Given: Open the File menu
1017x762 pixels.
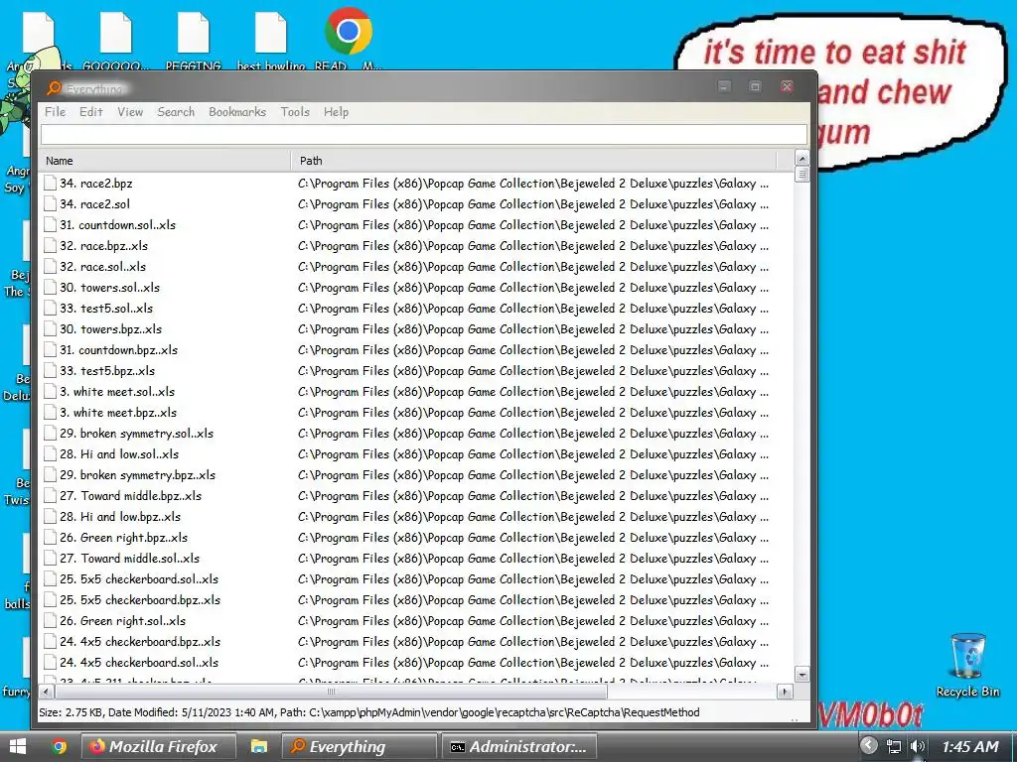Looking at the screenshot, I should pyautogui.click(x=56, y=112).
